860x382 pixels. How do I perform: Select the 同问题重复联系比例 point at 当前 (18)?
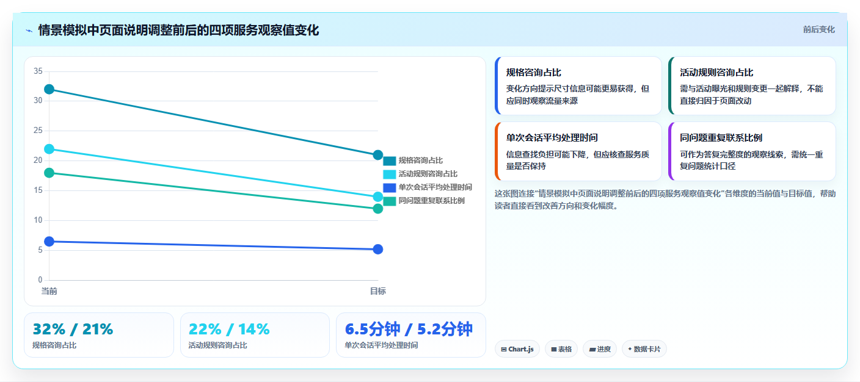tap(49, 173)
